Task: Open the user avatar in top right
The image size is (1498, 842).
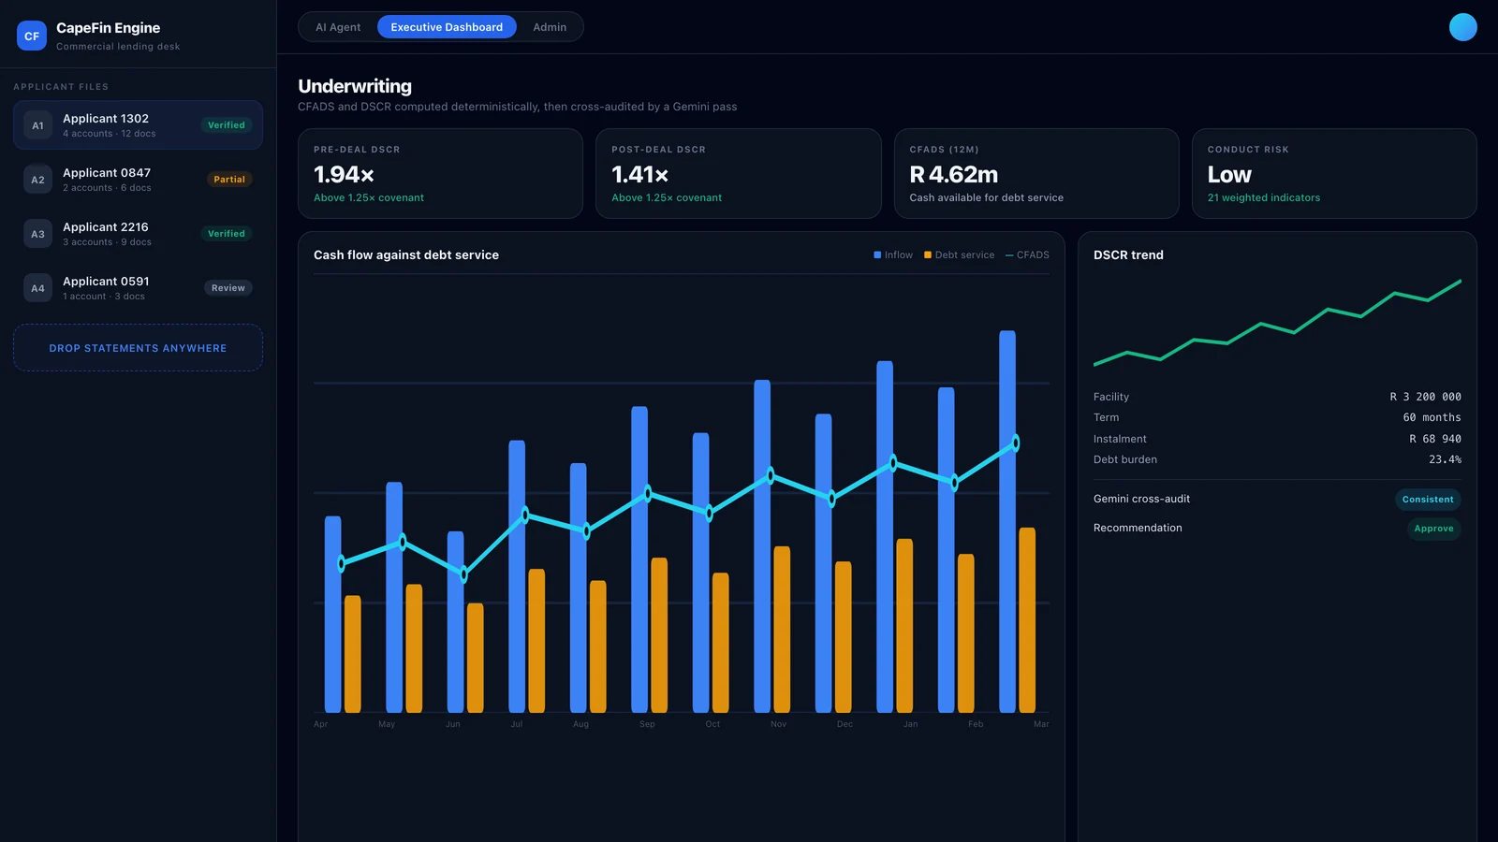Action: [1462, 27]
